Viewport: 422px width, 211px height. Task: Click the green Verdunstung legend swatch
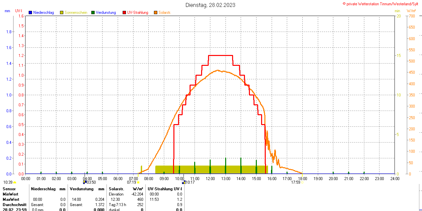[93, 13]
